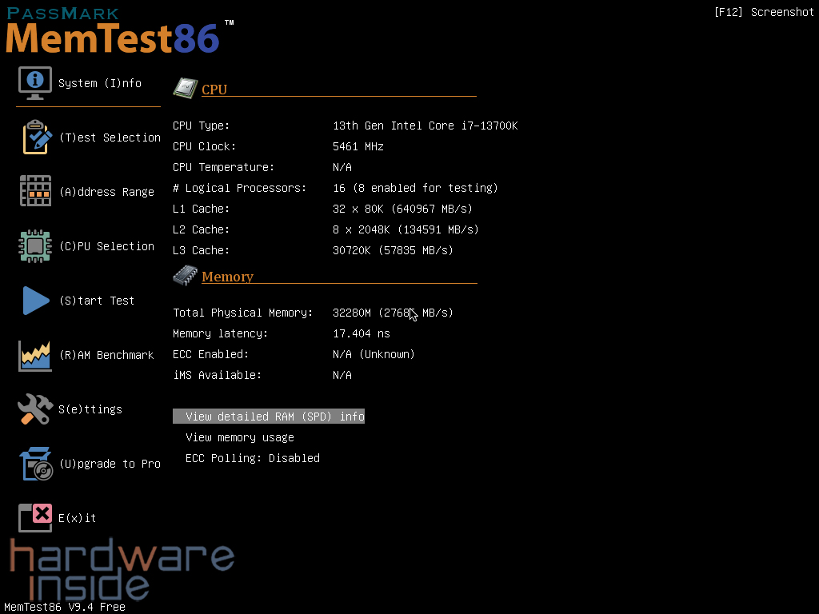
Task: Click the L3 Cache value 30720K
Action: tap(393, 250)
